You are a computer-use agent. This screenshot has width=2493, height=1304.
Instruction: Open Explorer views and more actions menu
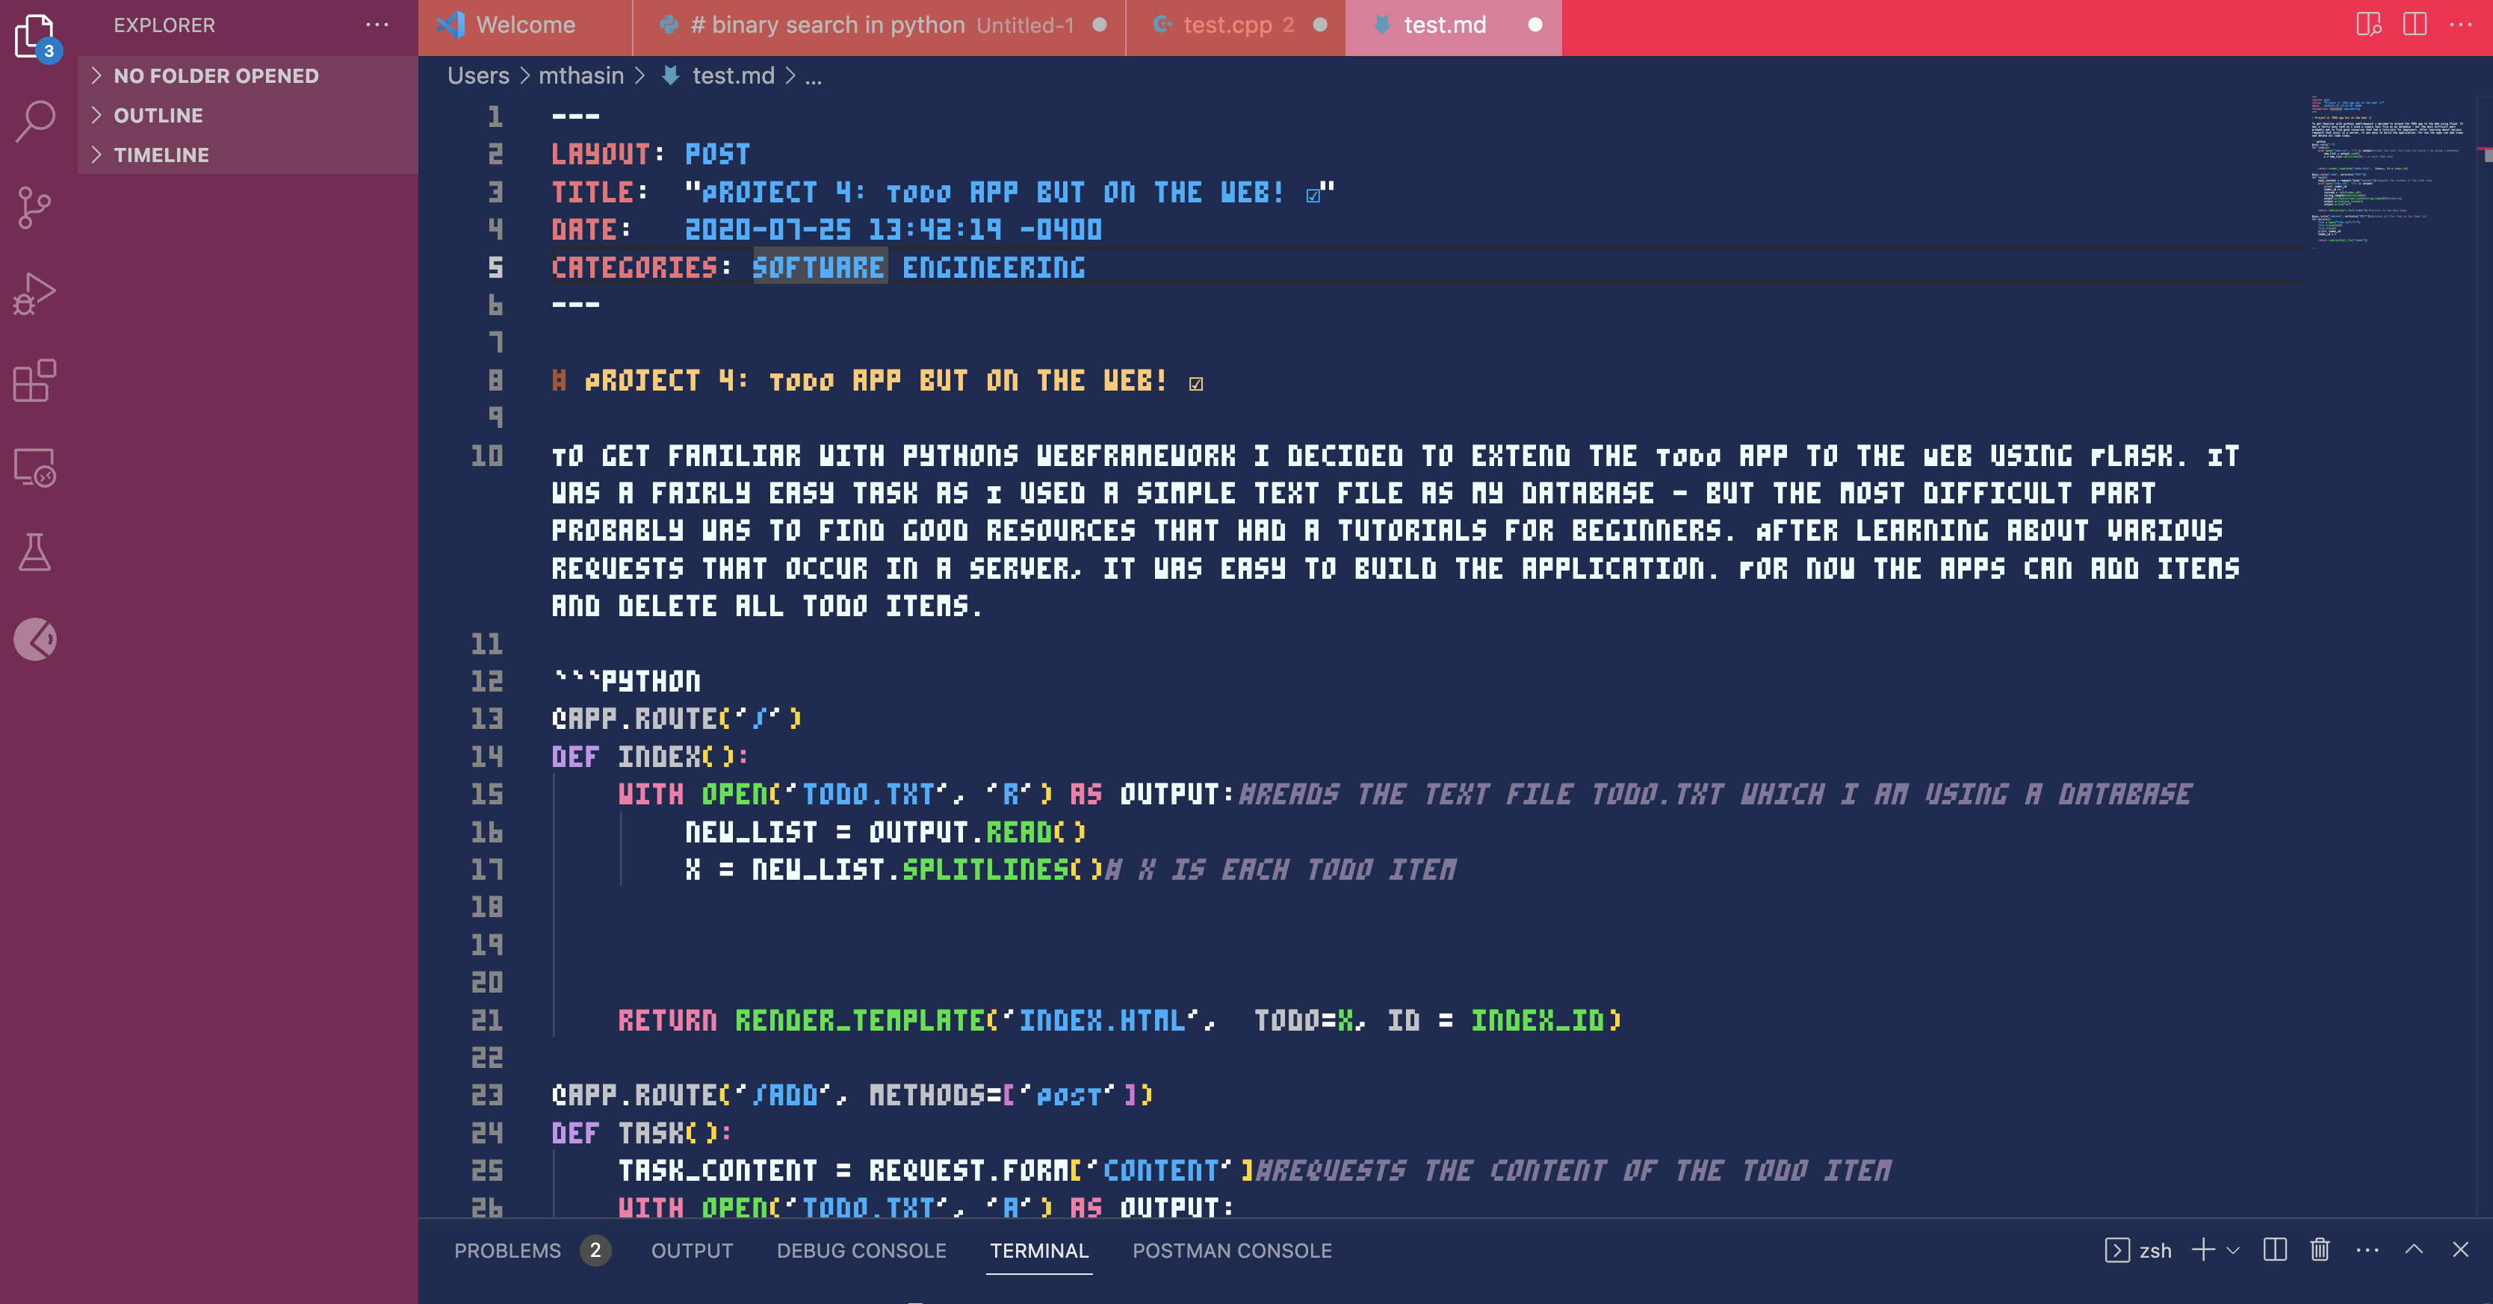coord(377,25)
